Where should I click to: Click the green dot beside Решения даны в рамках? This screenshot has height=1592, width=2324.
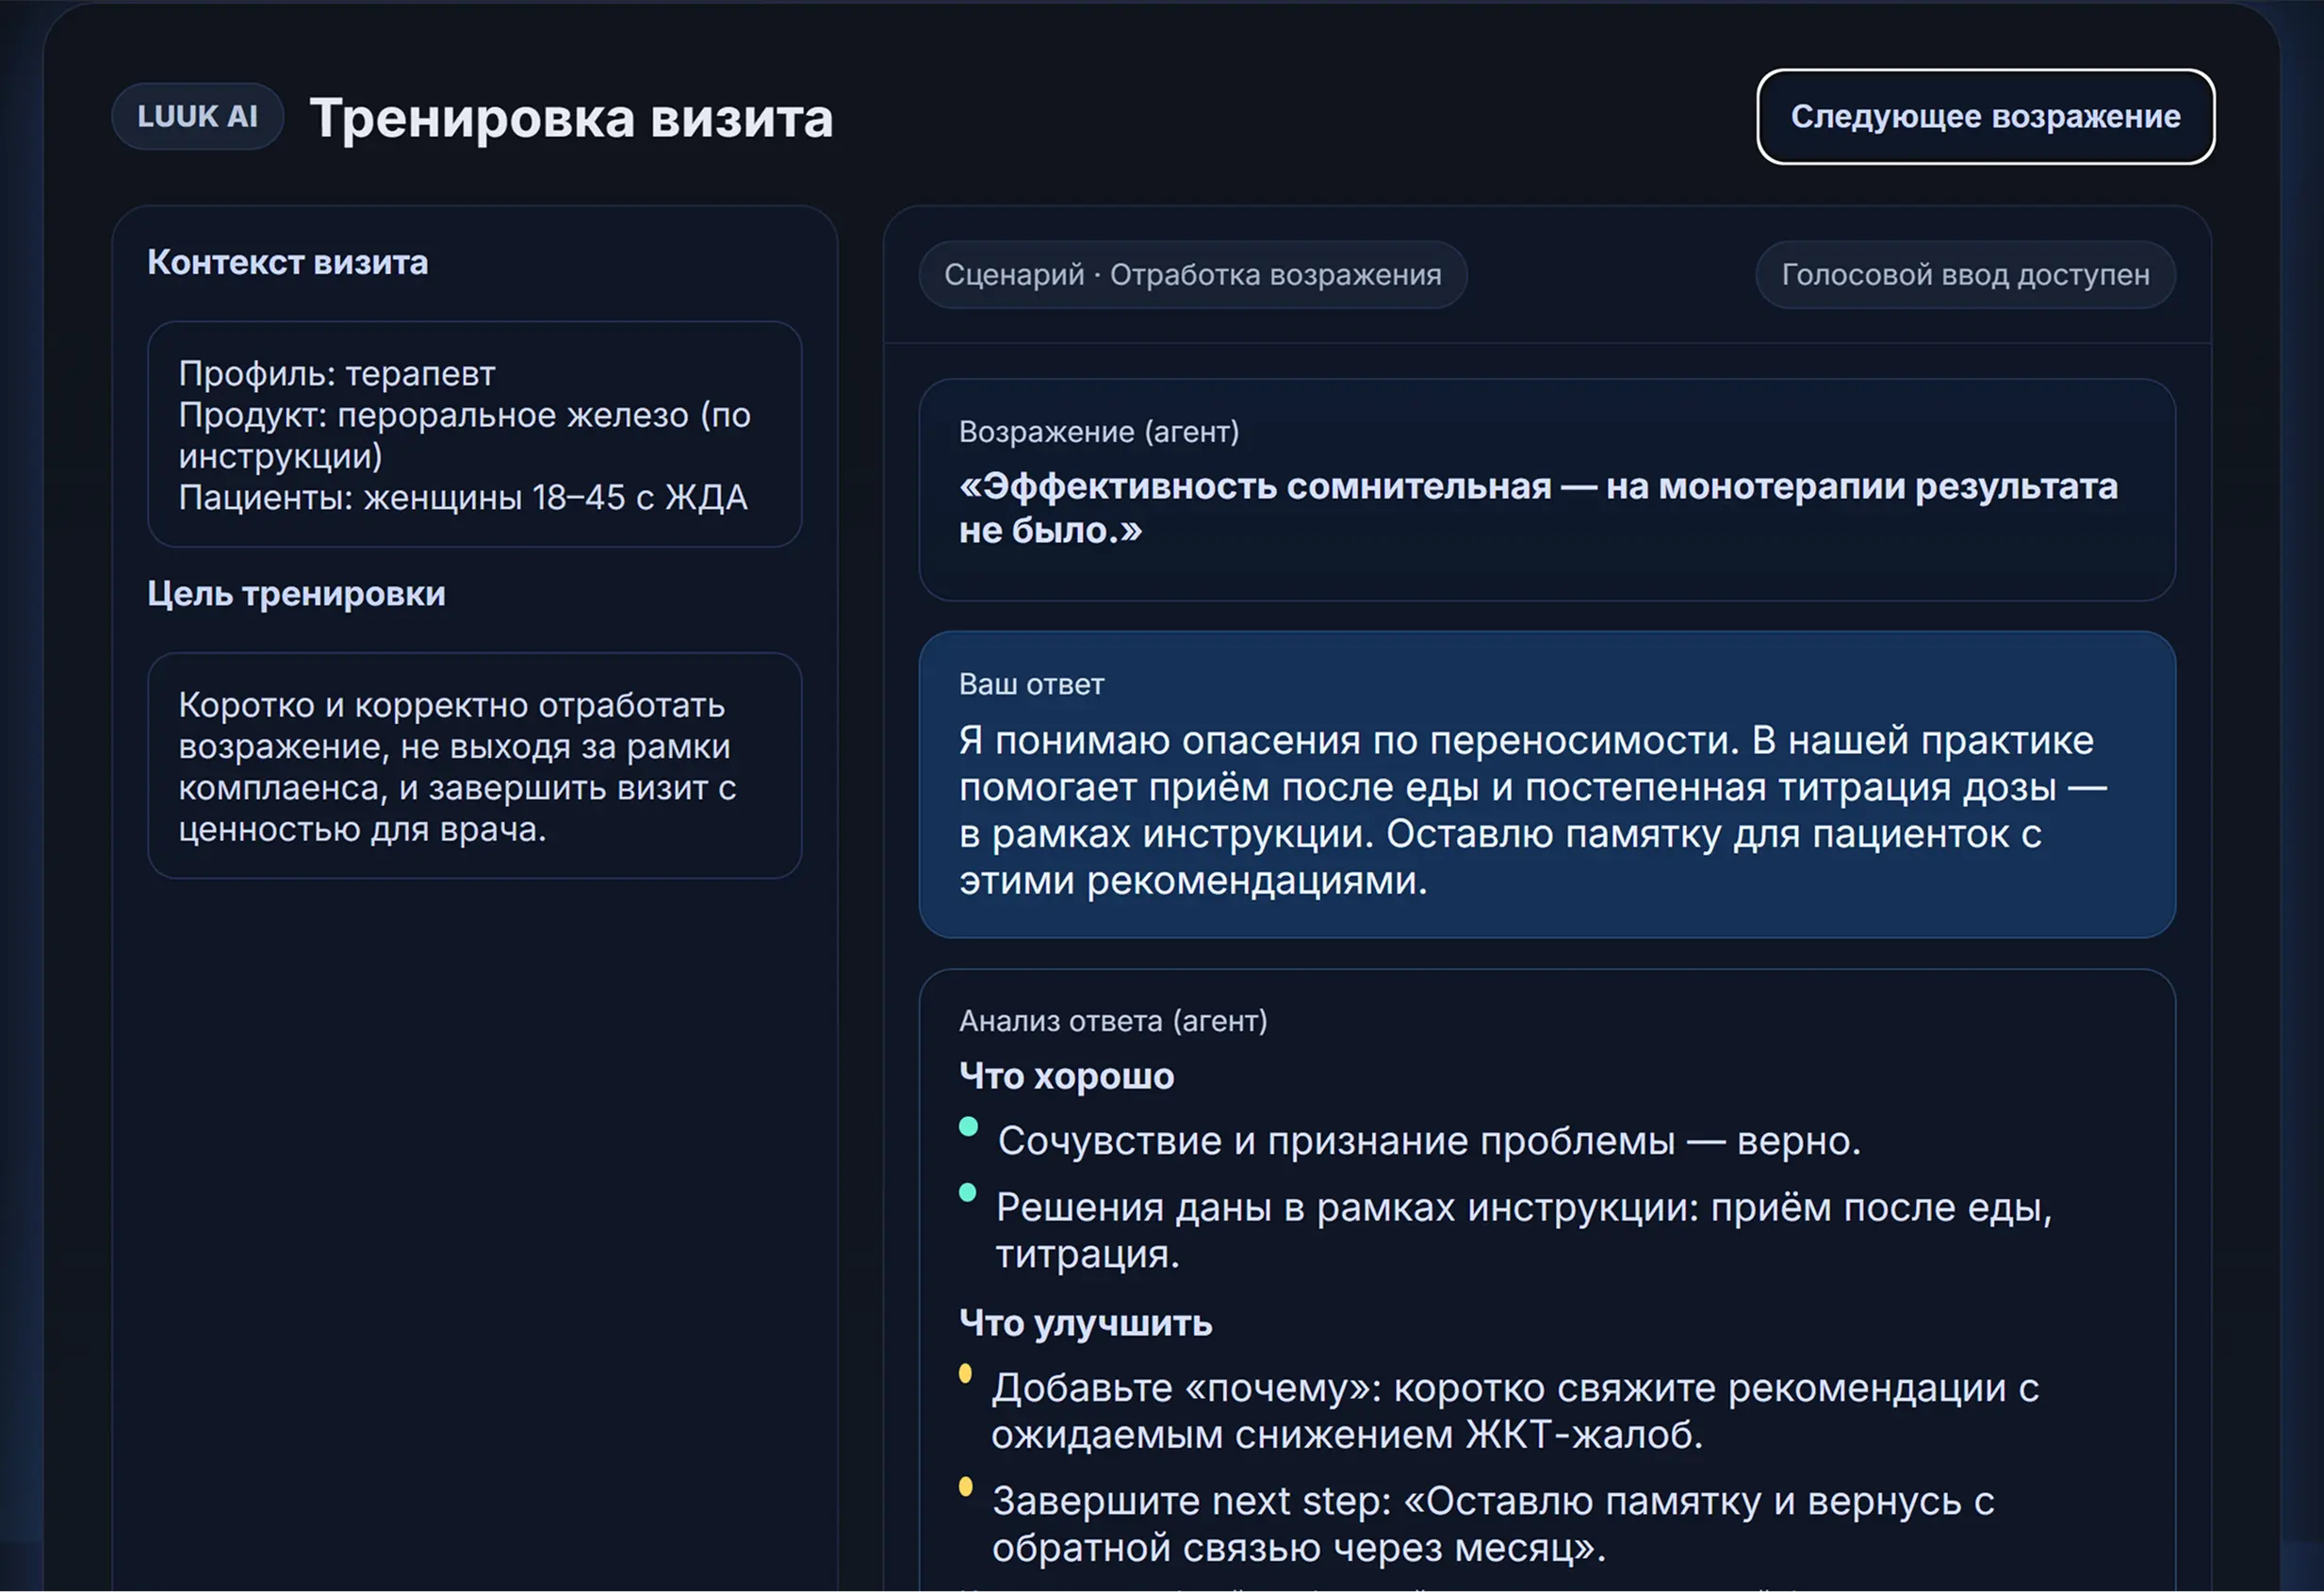point(967,1193)
